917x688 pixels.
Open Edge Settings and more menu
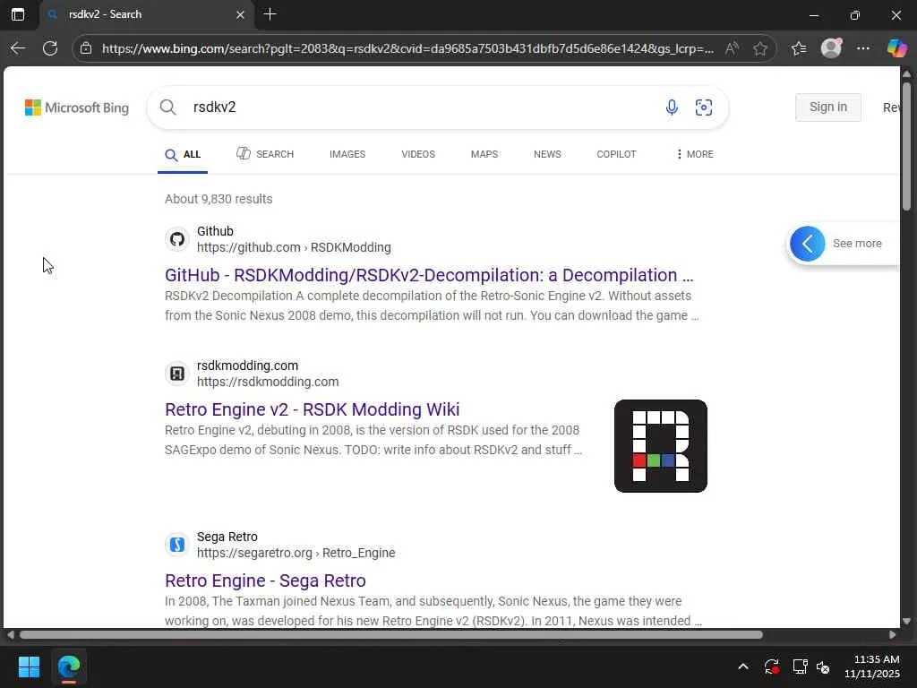862,48
